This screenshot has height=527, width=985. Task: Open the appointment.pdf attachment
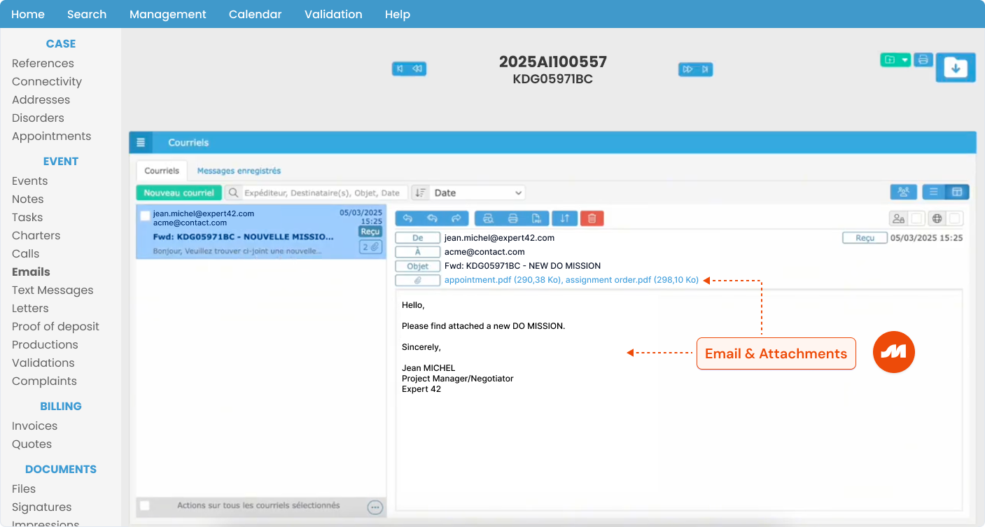point(503,280)
